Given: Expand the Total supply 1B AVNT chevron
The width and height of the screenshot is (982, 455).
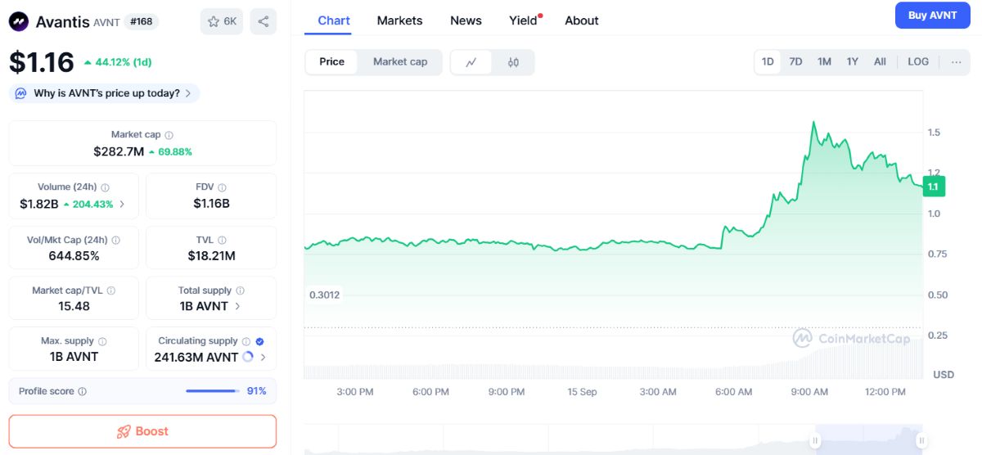Looking at the screenshot, I should pos(238,306).
